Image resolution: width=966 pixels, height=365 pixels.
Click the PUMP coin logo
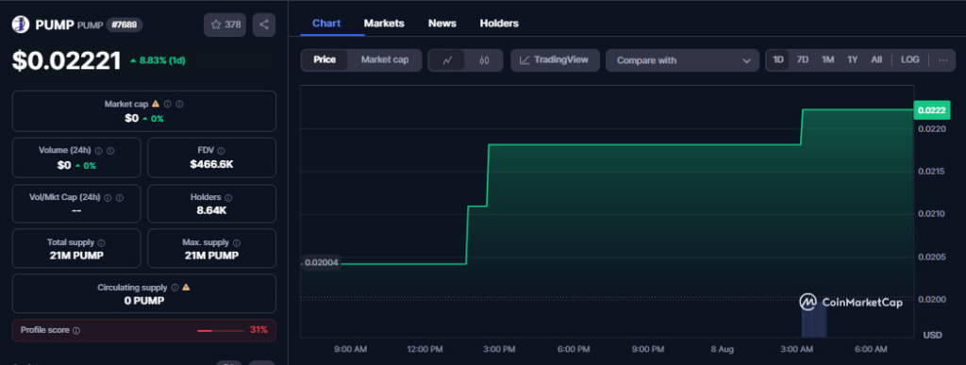click(x=21, y=25)
